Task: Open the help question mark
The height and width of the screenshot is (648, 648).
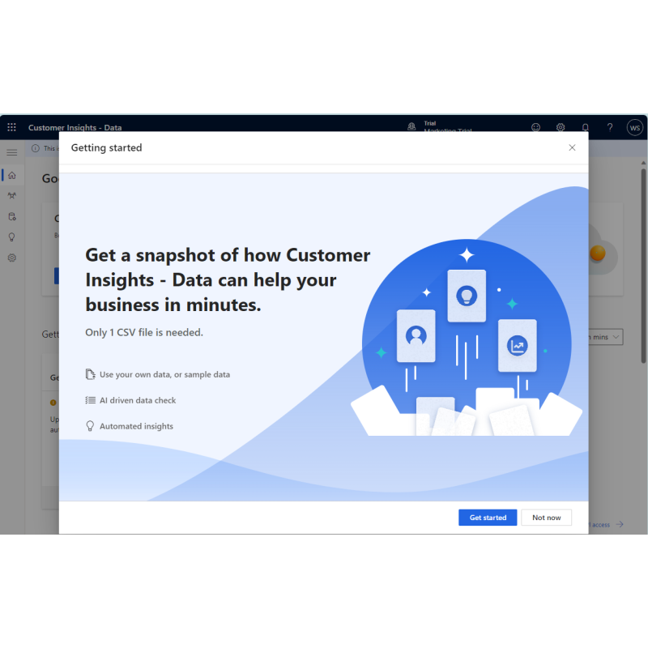Action: pyautogui.click(x=610, y=127)
